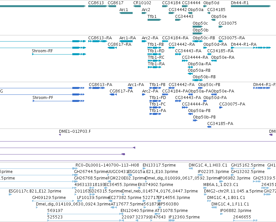Click the Tfb1-PC protein label

158,104
